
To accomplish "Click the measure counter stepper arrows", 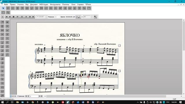I will pyautogui.click(x=46, y=17).
